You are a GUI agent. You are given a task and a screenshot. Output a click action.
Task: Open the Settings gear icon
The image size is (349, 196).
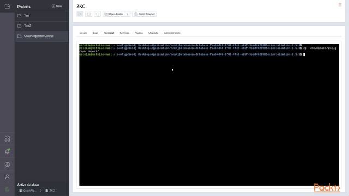(7, 164)
